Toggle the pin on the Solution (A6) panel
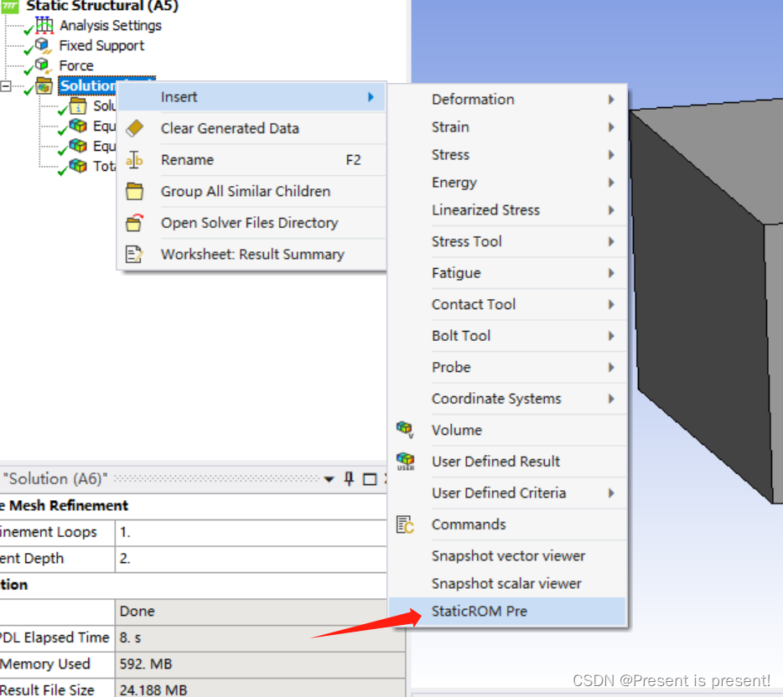 (x=348, y=478)
